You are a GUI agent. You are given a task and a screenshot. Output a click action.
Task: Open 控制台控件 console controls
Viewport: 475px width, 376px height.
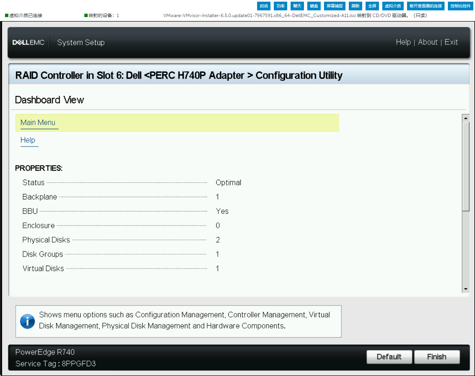click(x=461, y=6)
